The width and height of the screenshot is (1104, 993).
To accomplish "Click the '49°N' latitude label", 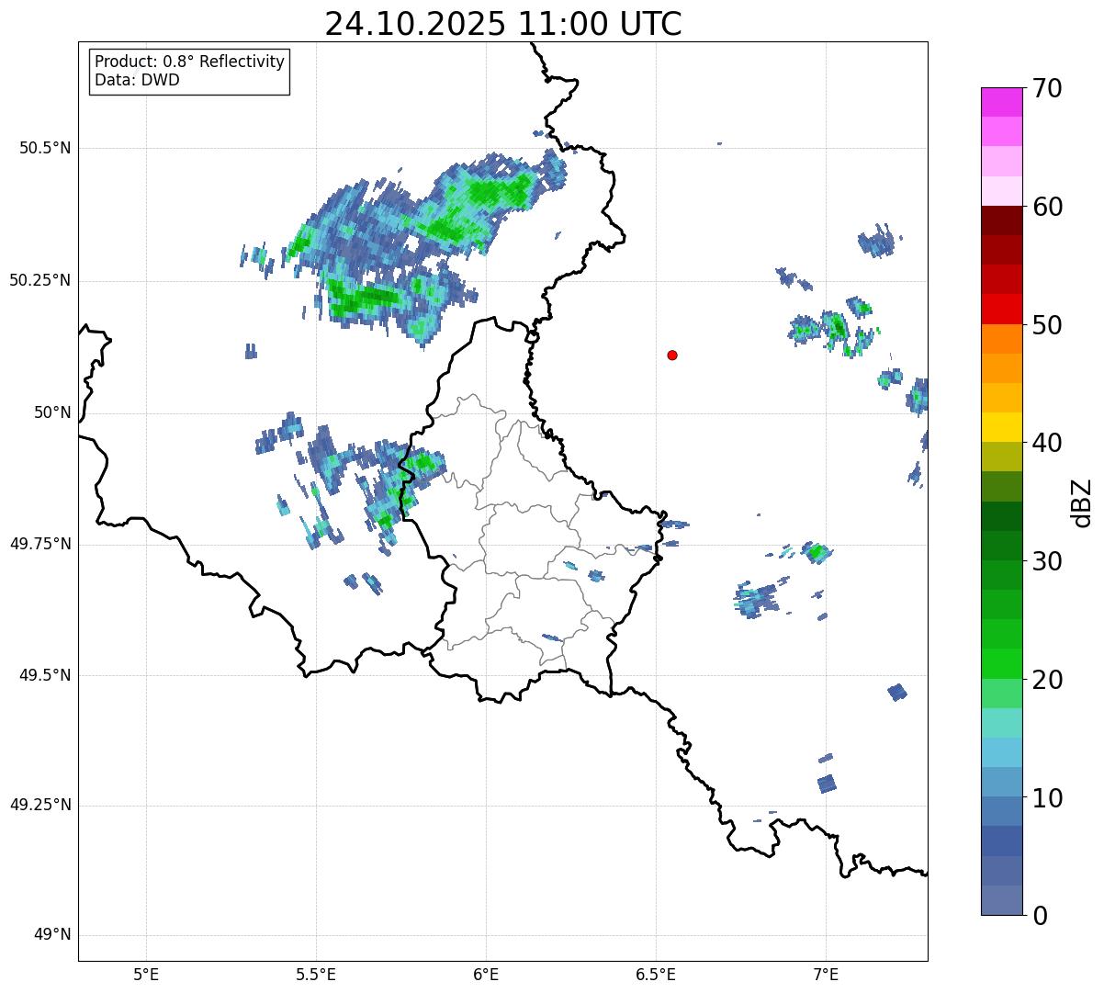I will click(x=52, y=935).
